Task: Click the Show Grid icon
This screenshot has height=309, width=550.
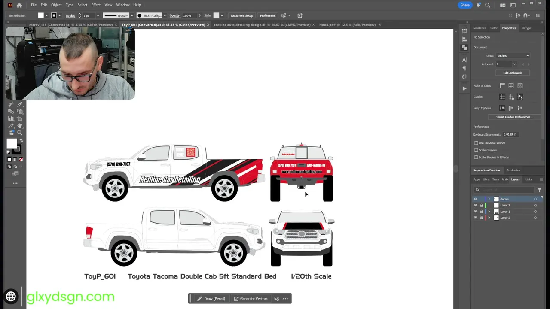Action: pyautogui.click(x=511, y=86)
